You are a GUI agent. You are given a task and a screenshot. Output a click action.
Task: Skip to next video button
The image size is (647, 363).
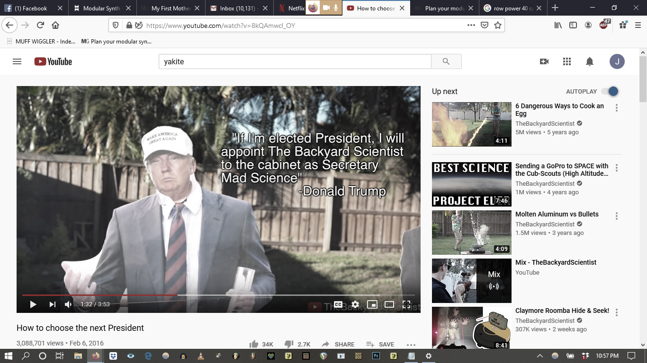(x=52, y=304)
